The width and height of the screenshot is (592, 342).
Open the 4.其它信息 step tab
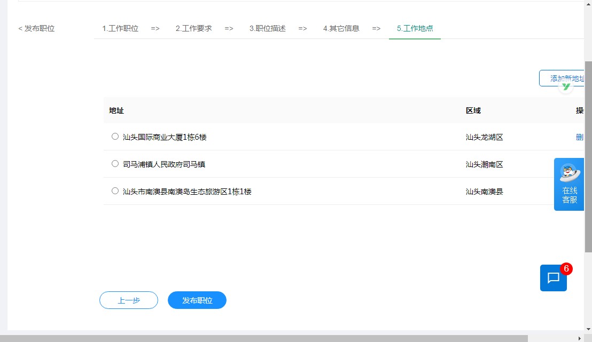[x=341, y=28]
